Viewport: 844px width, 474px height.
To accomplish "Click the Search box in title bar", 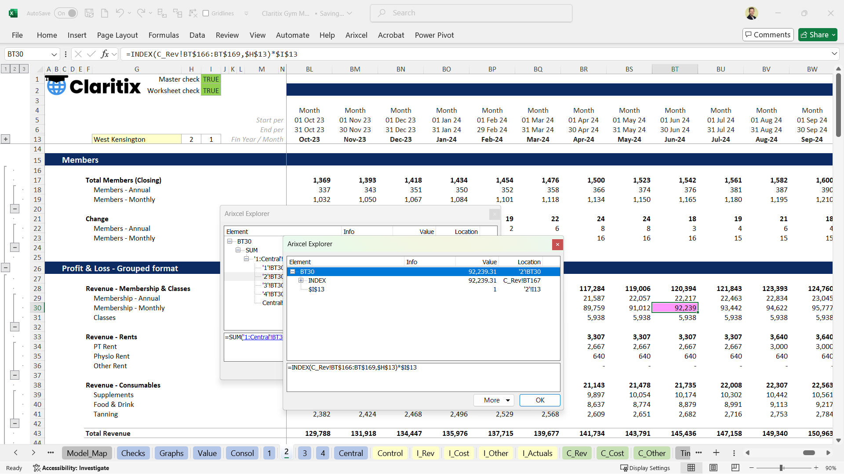I will pos(471,13).
